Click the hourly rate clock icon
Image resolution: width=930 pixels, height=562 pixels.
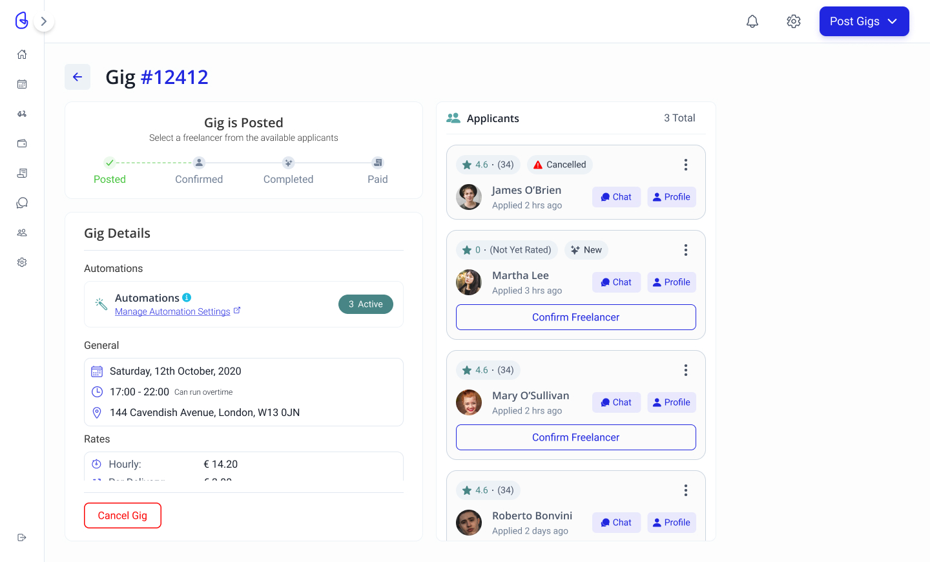coord(96,464)
